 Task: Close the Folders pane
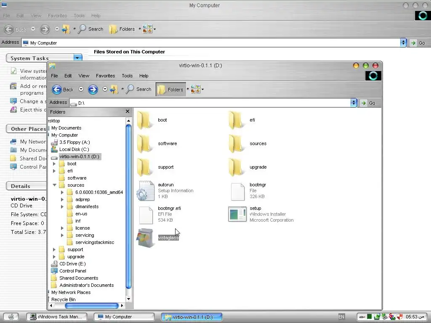click(127, 111)
